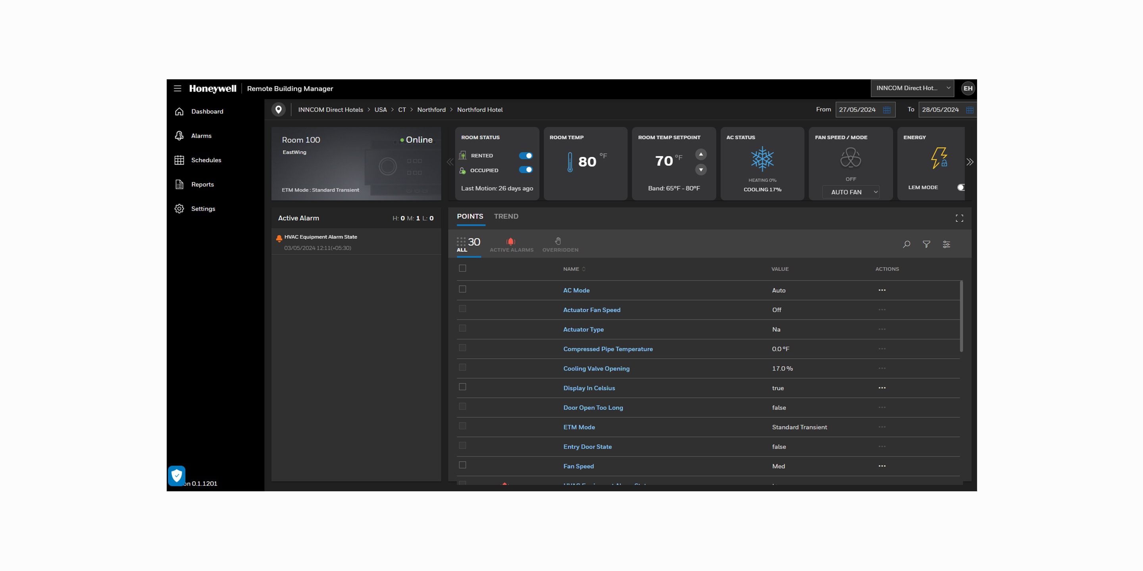Open the points filter funnel

[x=926, y=244]
